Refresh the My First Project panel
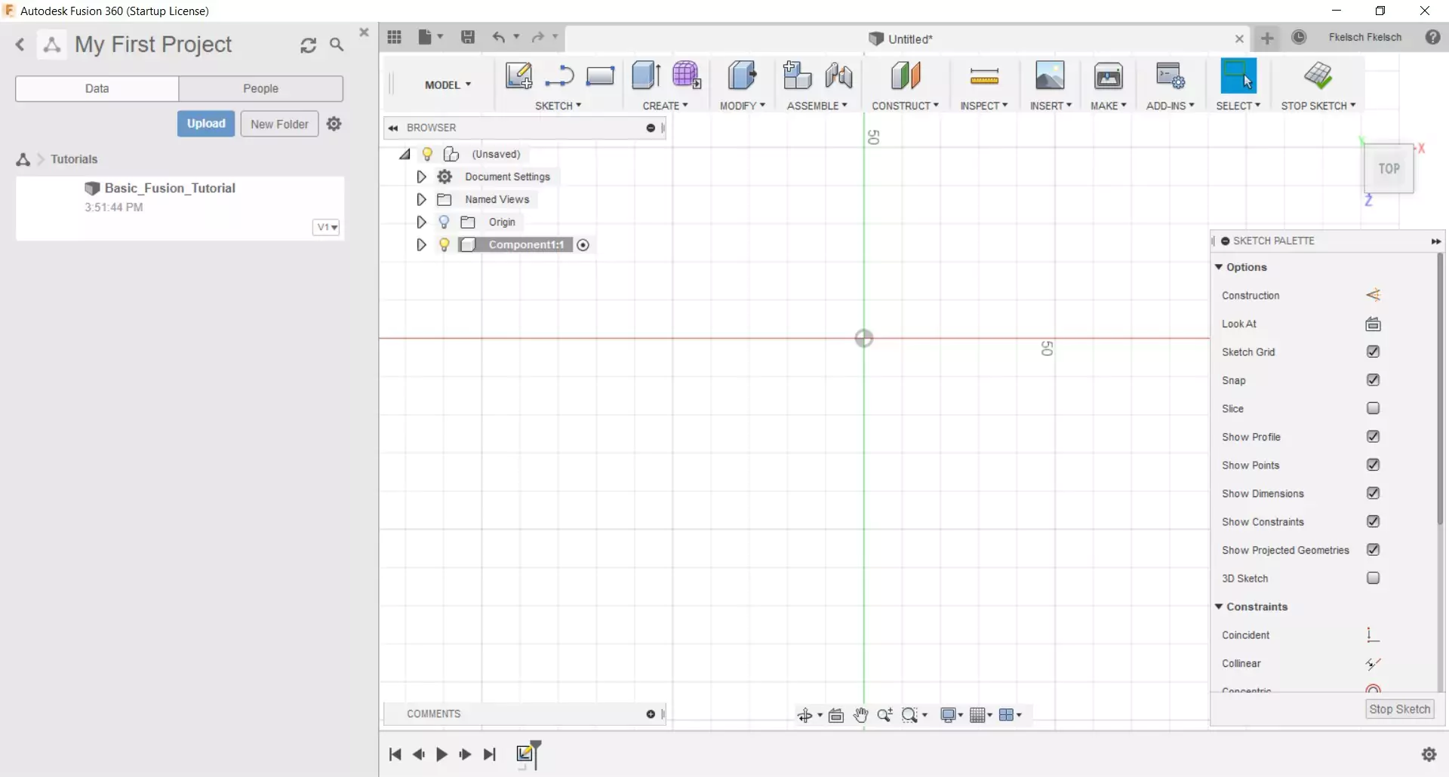This screenshot has height=777, width=1449. 308,45
